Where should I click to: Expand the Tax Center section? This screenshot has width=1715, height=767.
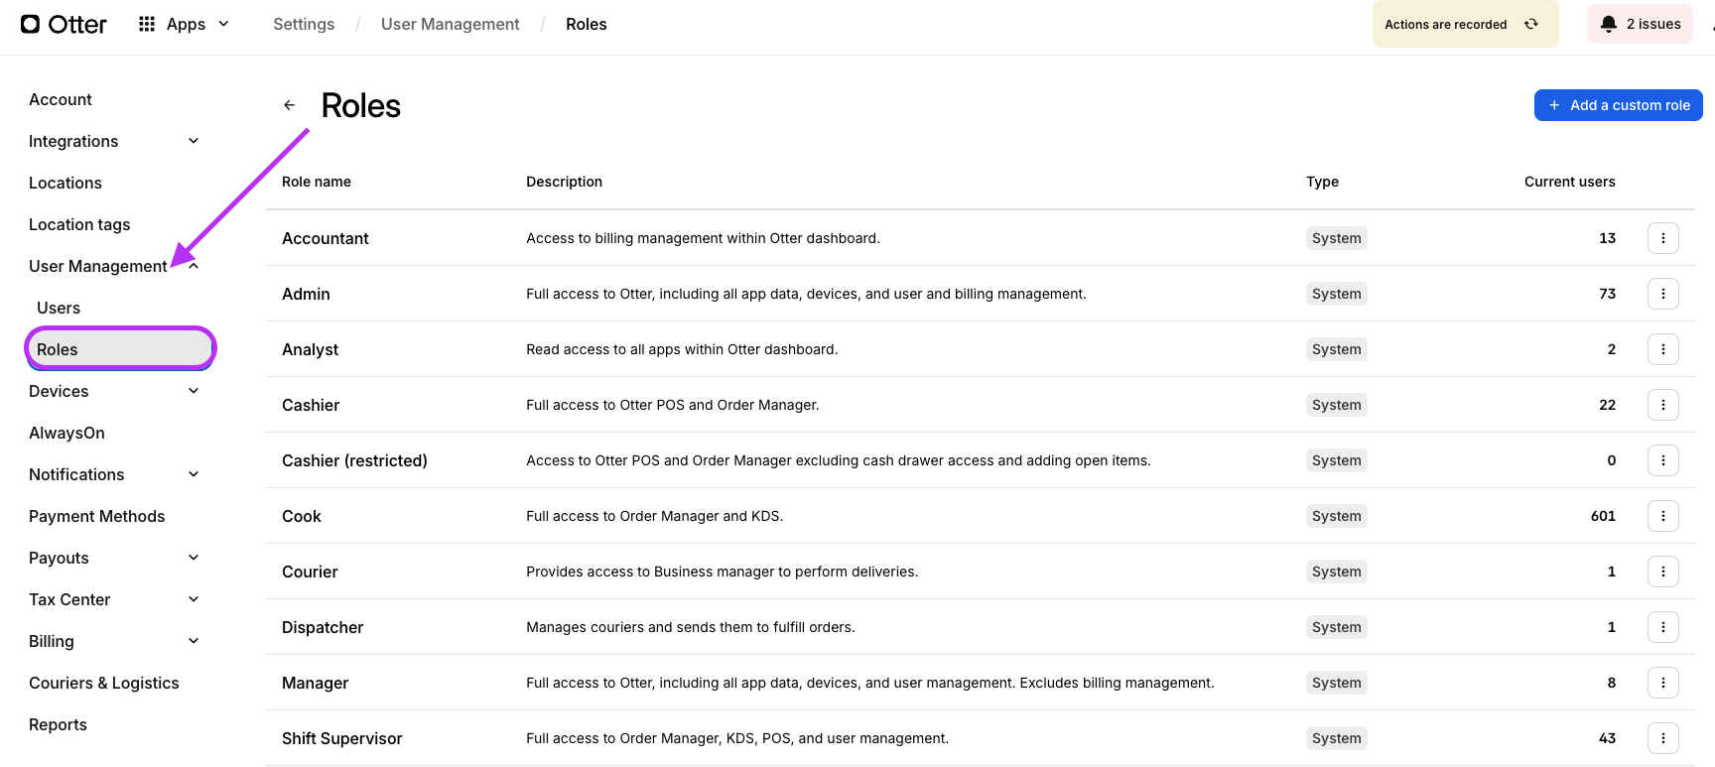tap(194, 599)
